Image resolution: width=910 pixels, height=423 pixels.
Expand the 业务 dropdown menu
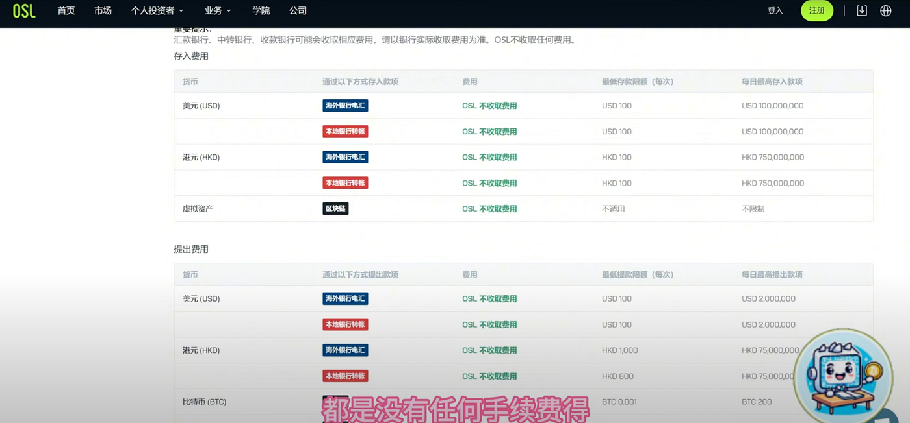pyautogui.click(x=217, y=10)
